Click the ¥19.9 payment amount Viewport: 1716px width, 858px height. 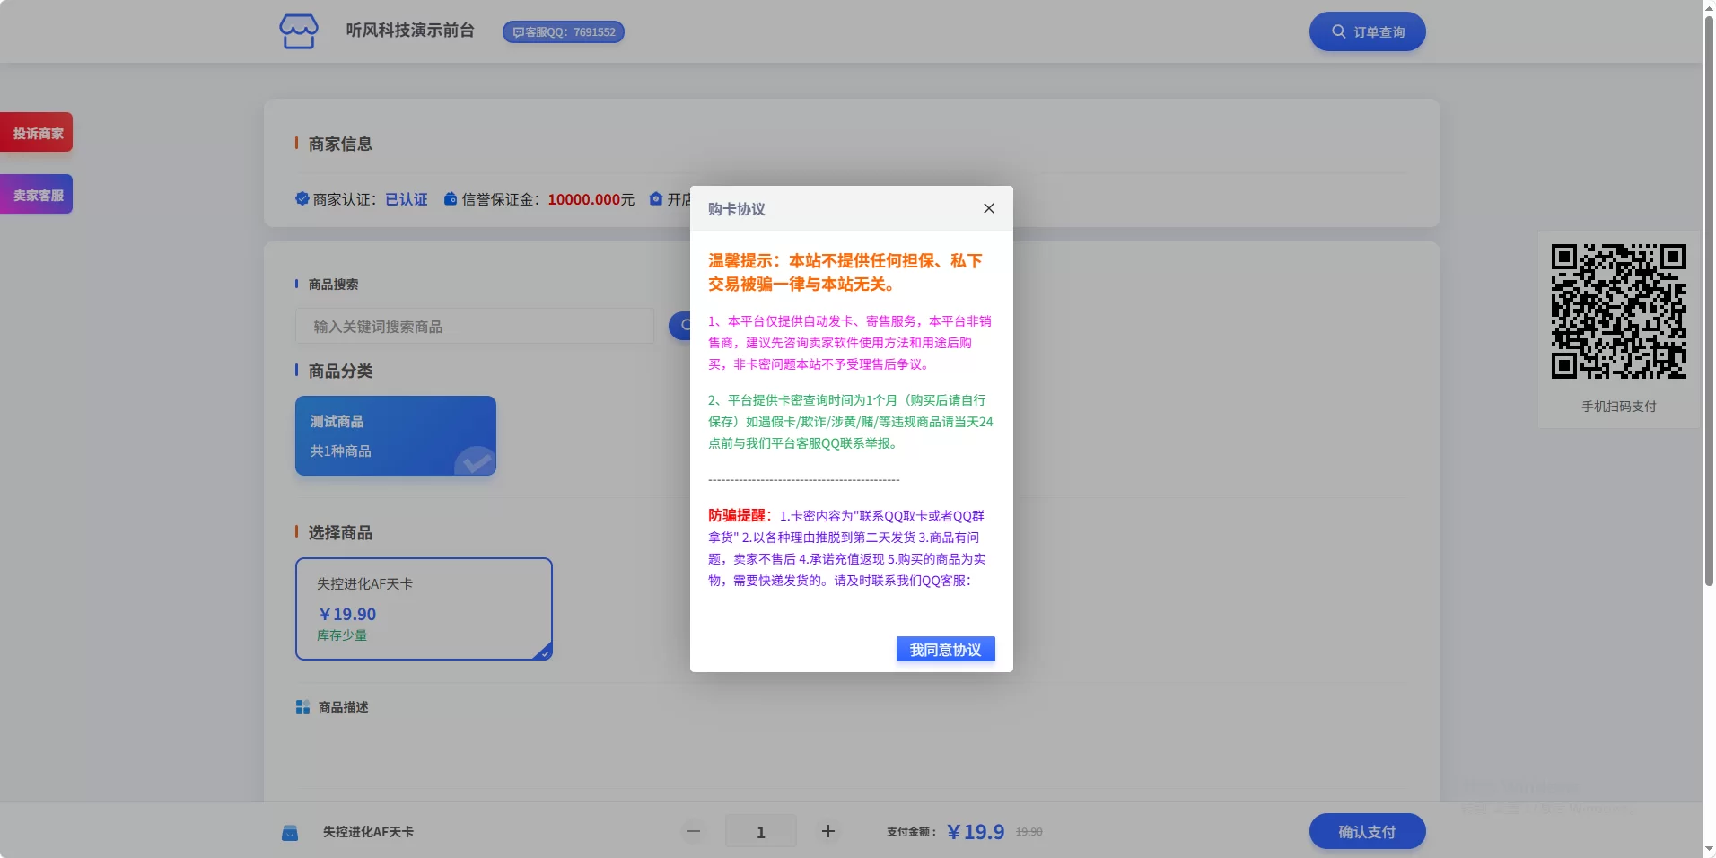[x=976, y=832]
